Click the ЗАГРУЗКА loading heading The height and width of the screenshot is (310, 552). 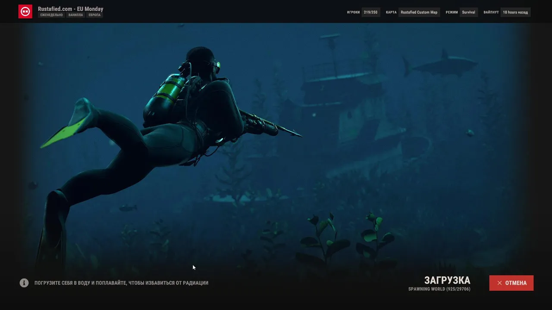[447, 280]
